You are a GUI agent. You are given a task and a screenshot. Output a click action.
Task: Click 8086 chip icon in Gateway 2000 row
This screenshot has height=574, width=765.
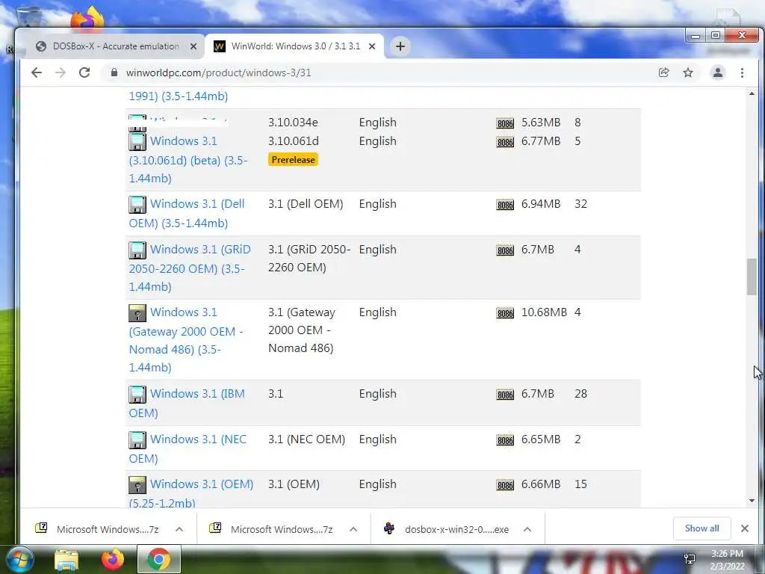[x=505, y=313]
